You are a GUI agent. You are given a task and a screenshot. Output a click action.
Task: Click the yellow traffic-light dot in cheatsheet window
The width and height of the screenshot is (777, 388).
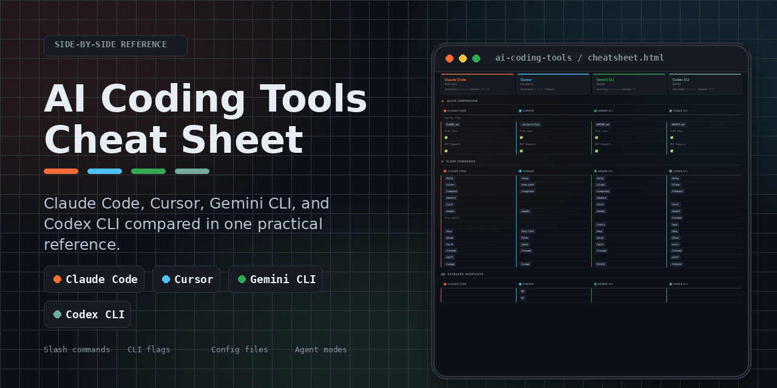463,58
